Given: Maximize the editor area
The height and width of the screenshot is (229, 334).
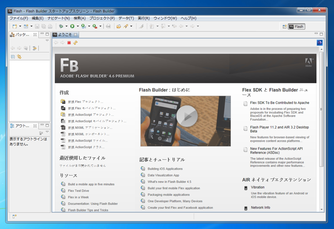Looking at the screenshot, I should 321,34.
